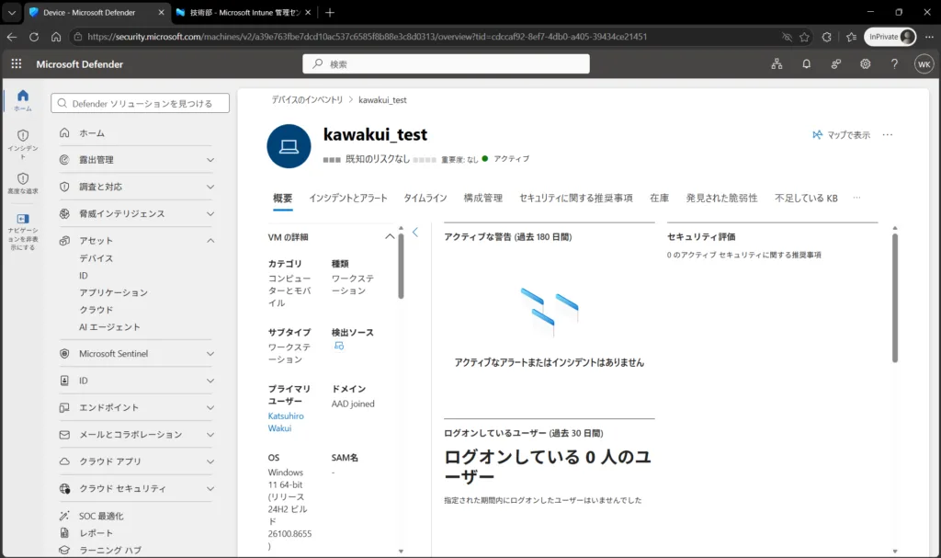This screenshot has height=558, width=941.
Task: Open browser settings ellipsis menu
Action: [x=929, y=37]
